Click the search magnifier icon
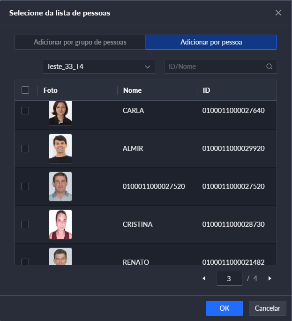This screenshot has width=292, height=321. [270, 67]
